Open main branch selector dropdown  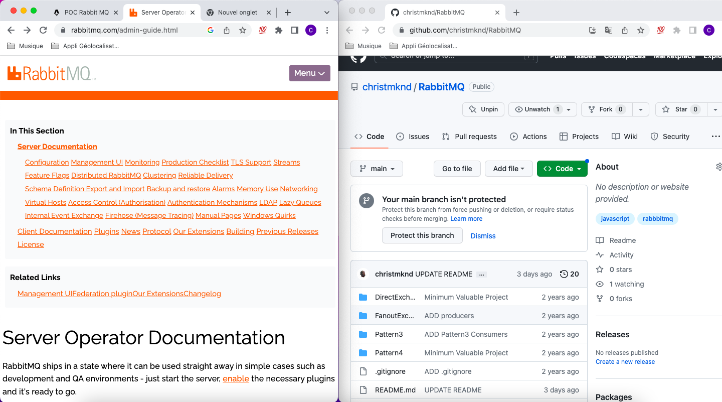coord(377,169)
